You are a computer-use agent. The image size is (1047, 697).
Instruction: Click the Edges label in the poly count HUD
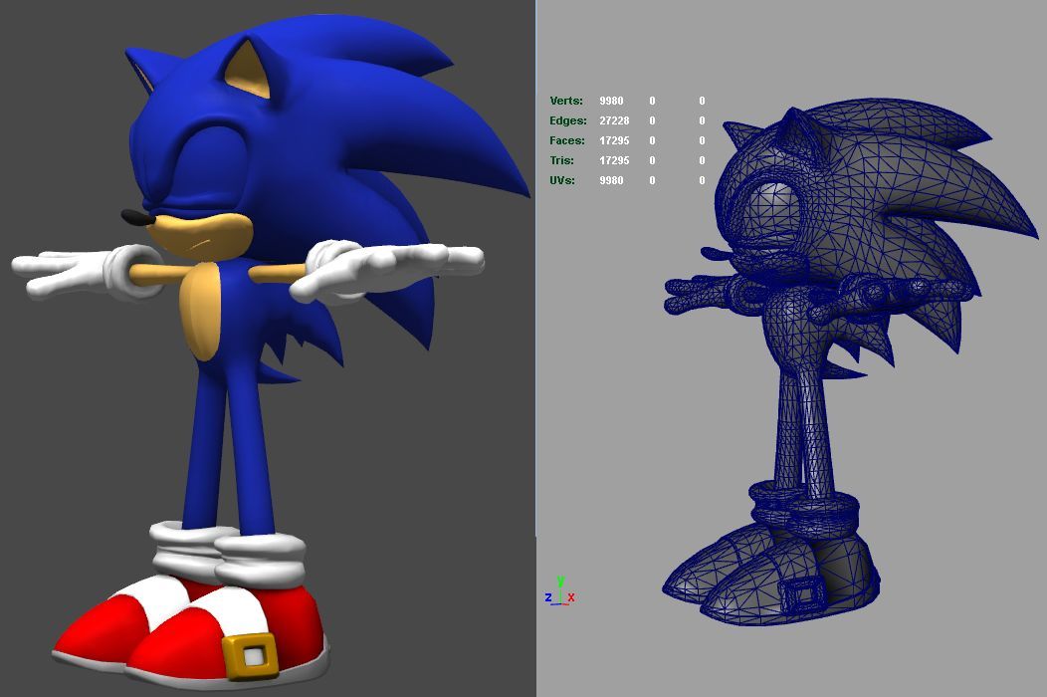567,120
